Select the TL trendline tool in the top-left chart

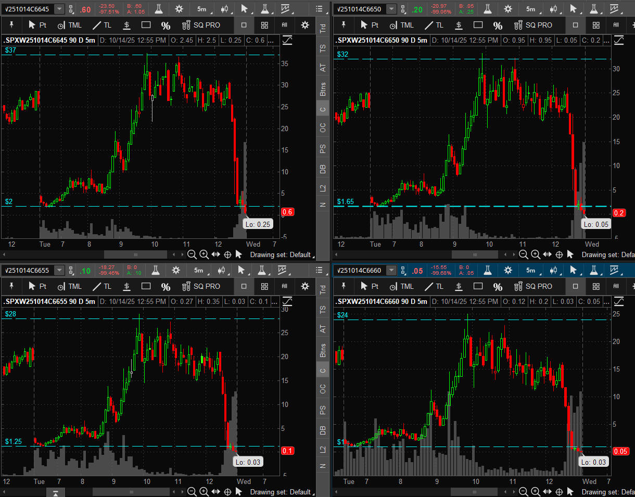point(102,25)
